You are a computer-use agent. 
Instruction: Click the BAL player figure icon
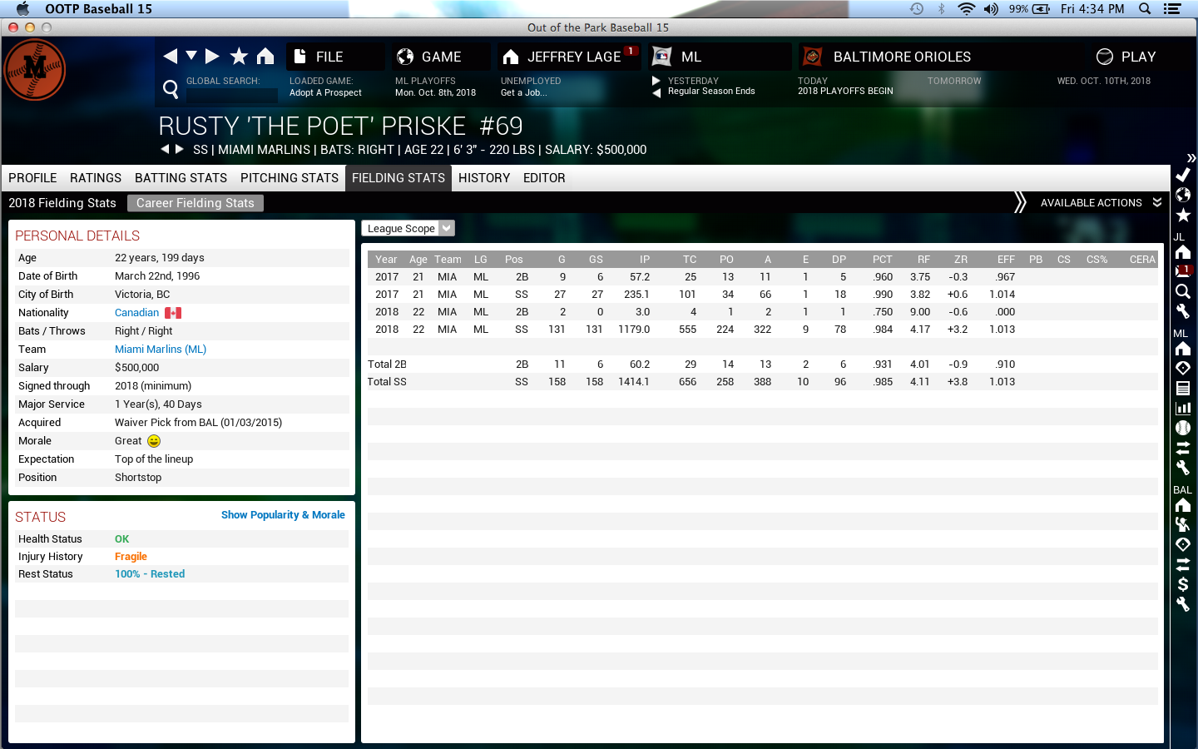coord(1183,524)
